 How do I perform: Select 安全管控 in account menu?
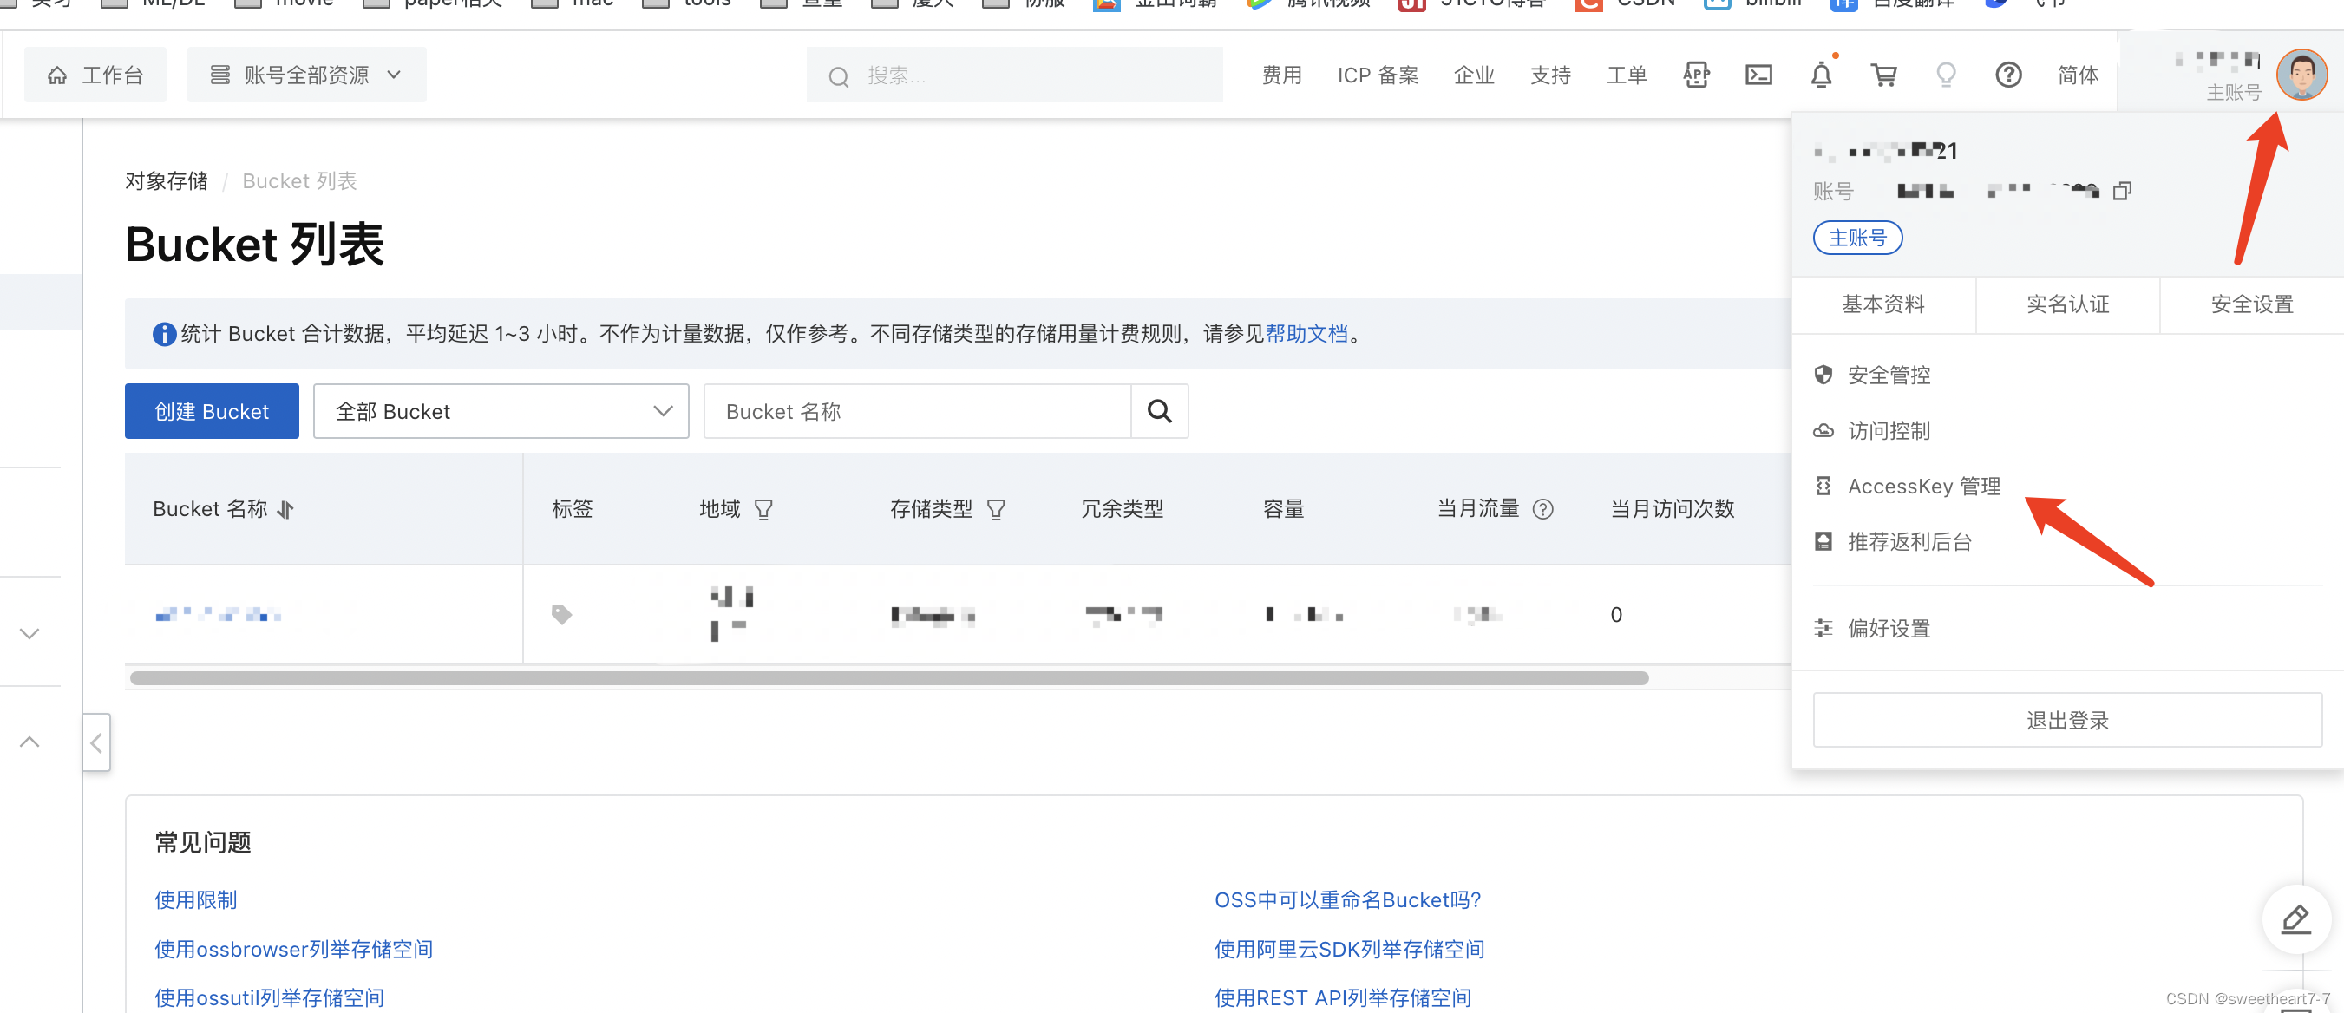tap(1888, 375)
